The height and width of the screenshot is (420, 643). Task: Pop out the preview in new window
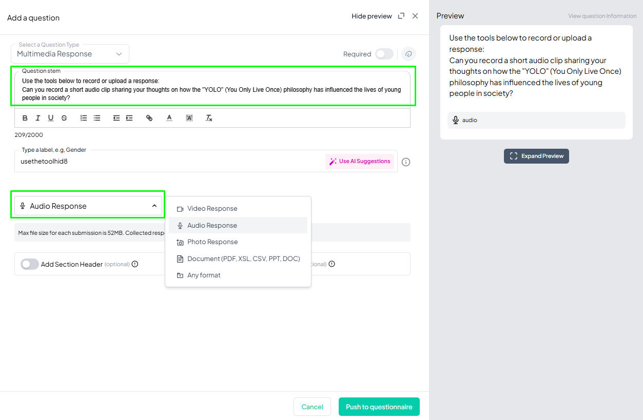[x=401, y=16]
